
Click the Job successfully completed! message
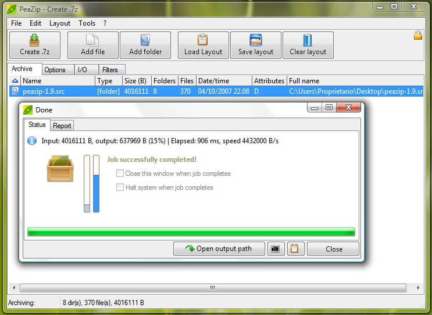(x=152, y=160)
